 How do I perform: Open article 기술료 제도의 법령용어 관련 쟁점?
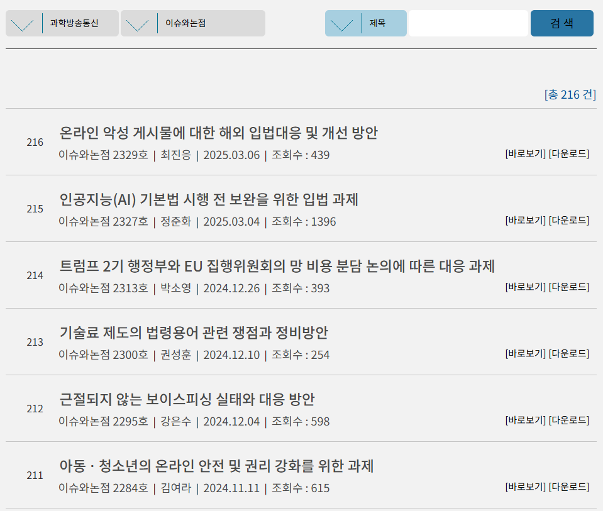[194, 332]
